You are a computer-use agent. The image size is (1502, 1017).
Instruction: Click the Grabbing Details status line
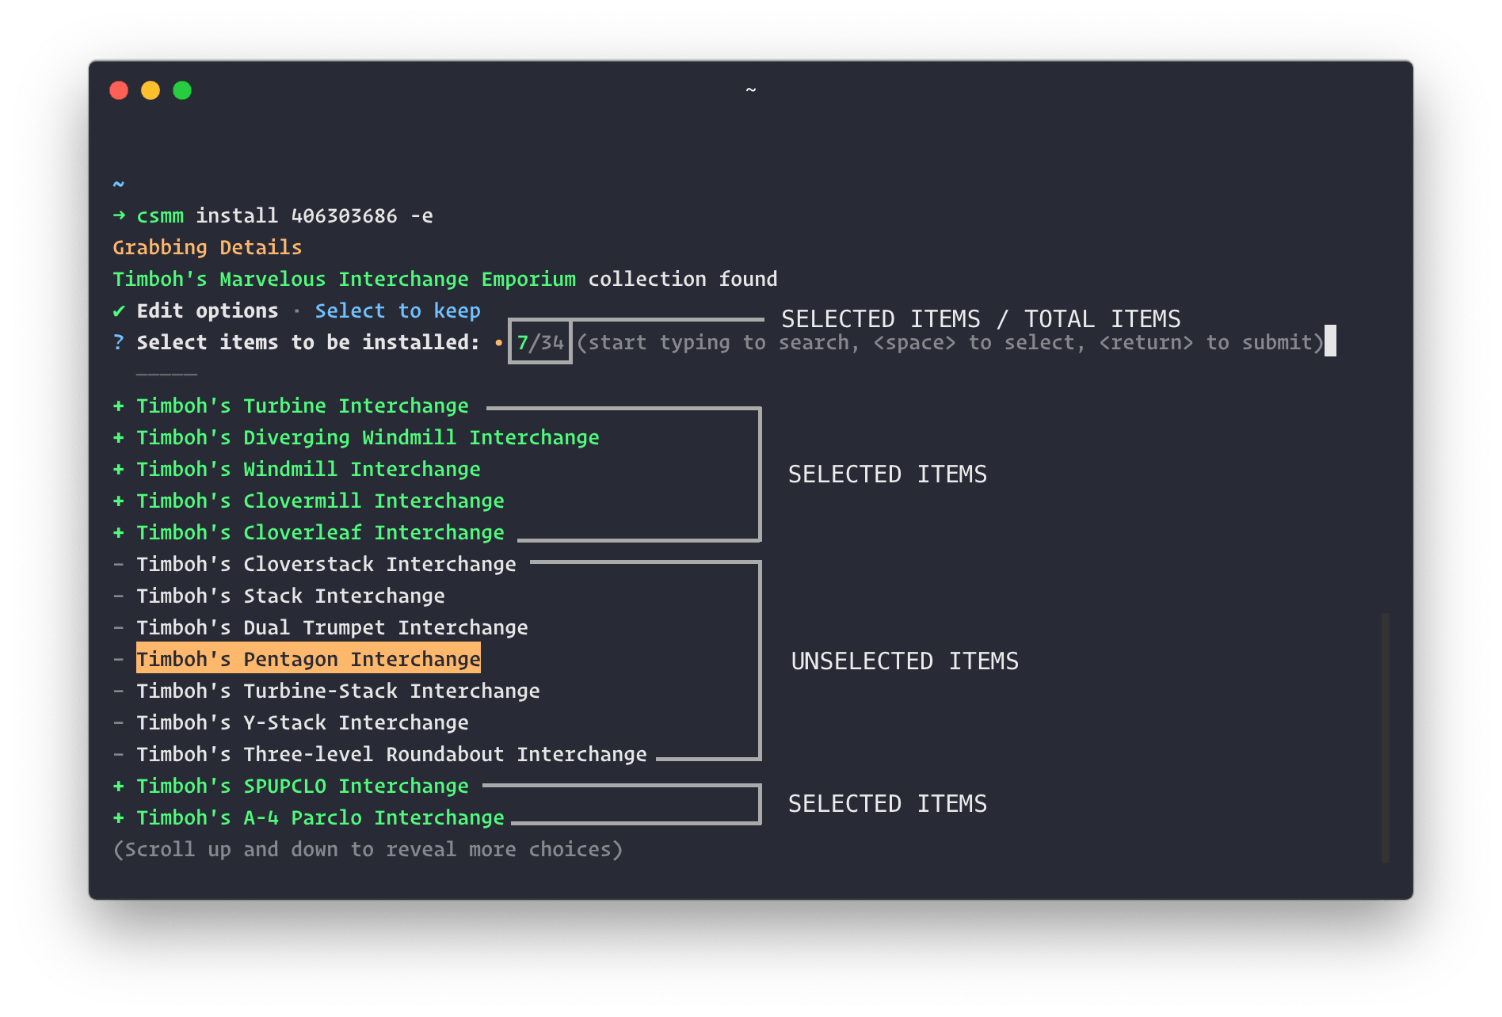(x=208, y=247)
